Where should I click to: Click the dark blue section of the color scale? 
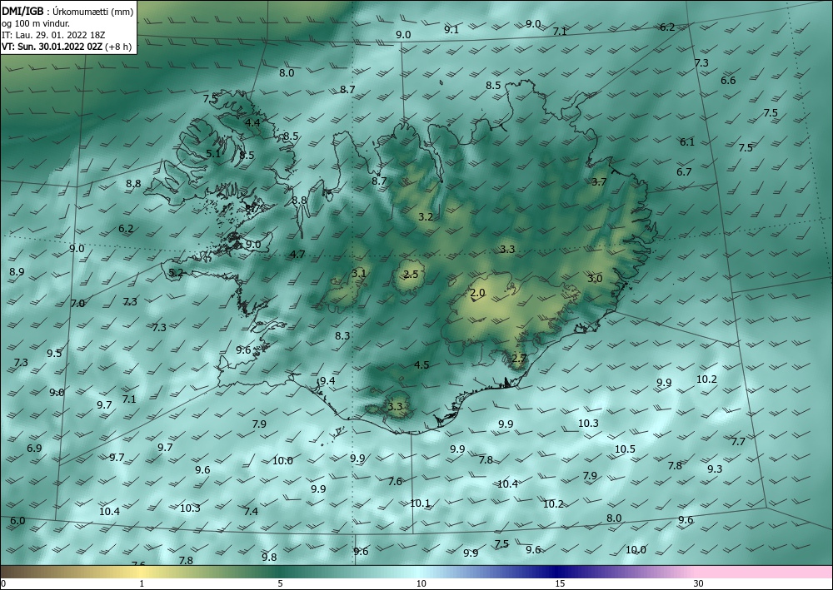coord(558,572)
